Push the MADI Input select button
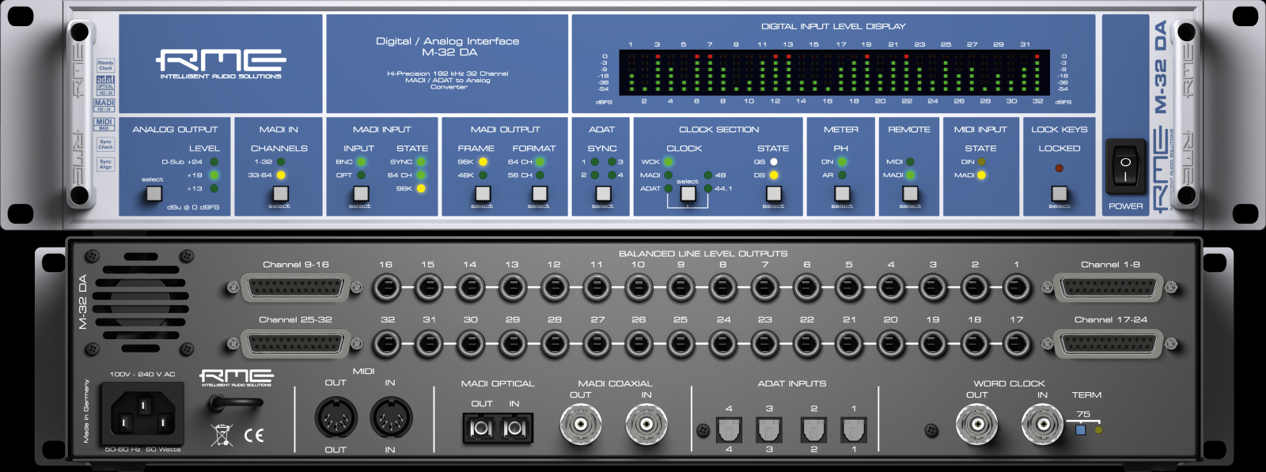1266x472 pixels. 361,193
